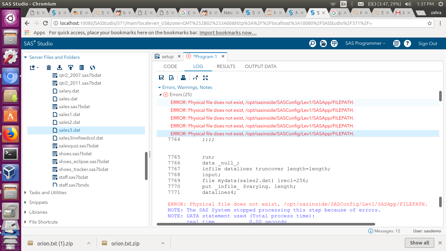Open the Help question mark icon
This screenshot has height=251, width=446.
[407, 43]
